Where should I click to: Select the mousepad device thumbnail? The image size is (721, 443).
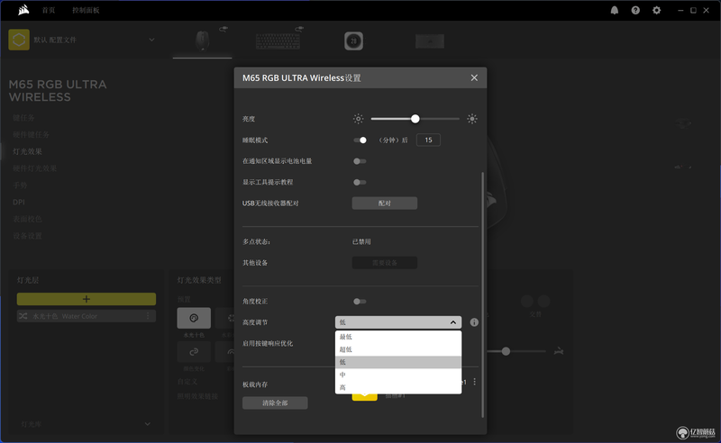click(430, 41)
